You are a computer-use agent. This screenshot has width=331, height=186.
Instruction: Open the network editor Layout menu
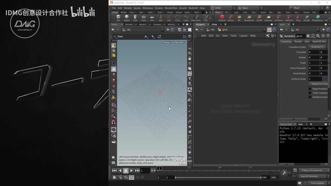(243, 36)
